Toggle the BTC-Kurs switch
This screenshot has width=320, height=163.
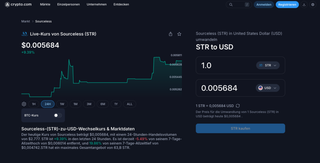(57, 115)
